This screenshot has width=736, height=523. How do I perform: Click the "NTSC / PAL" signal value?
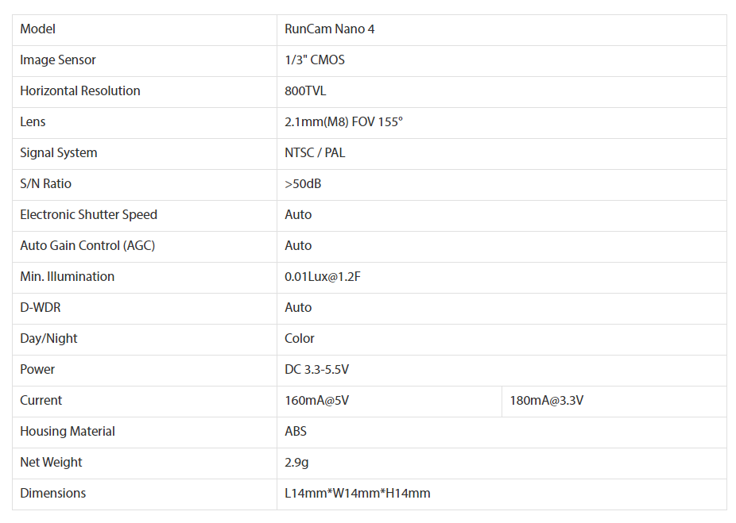click(x=315, y=153)
